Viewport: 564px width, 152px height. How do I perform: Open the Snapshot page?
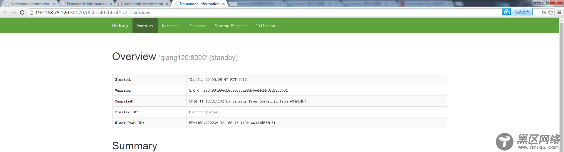(x=198, y=26)
